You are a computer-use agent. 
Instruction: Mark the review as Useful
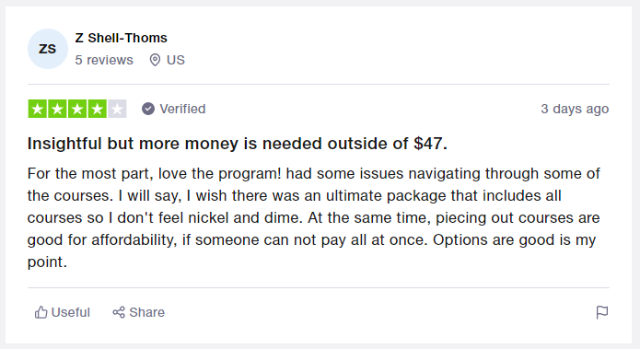62,312
